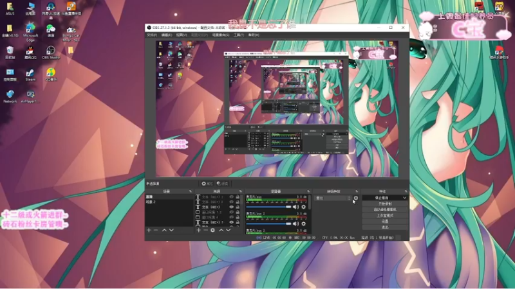This screenshot has width=515, height=289.
Task: Open the Recycle Bin on the desktop
Action: pos(10,53)
